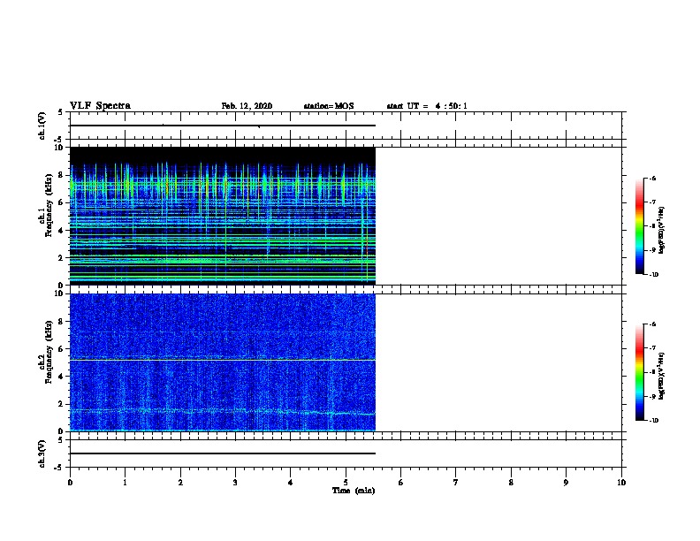
Task: Click the ch.3 voltage trace line
Action: tap(223, 453)
